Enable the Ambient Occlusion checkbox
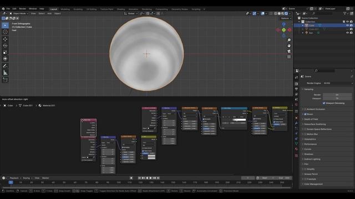 coord(305,109)
